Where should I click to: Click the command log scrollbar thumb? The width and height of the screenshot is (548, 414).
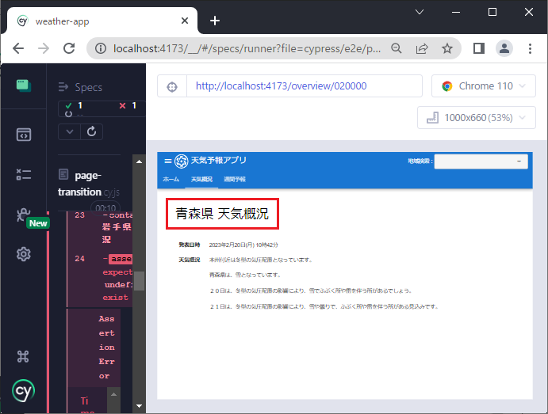(139, 281)
